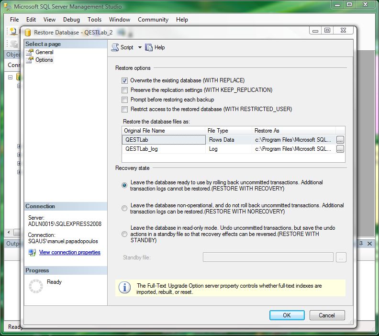379x336 pixels.
Task: Click browse button for QESTLab data file
Action: click(x=340, y=140)
